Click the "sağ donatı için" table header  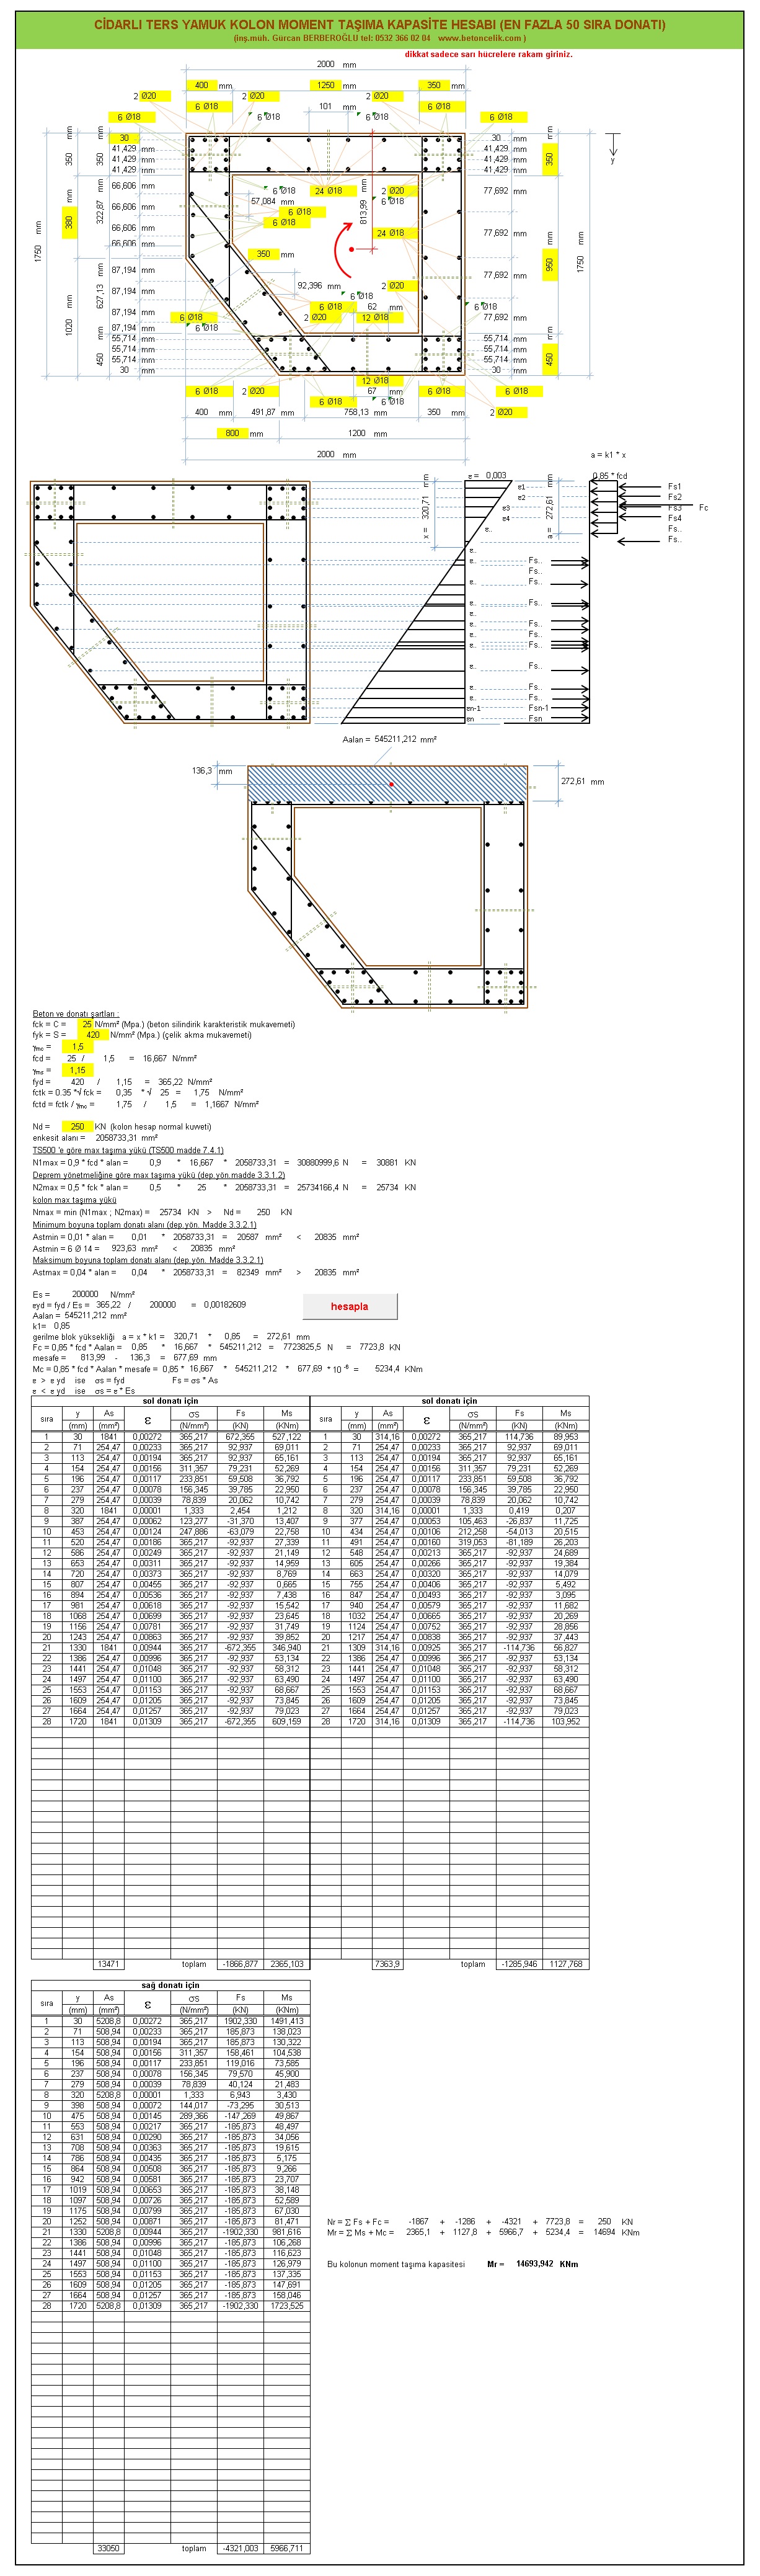tap(170, 1985)
